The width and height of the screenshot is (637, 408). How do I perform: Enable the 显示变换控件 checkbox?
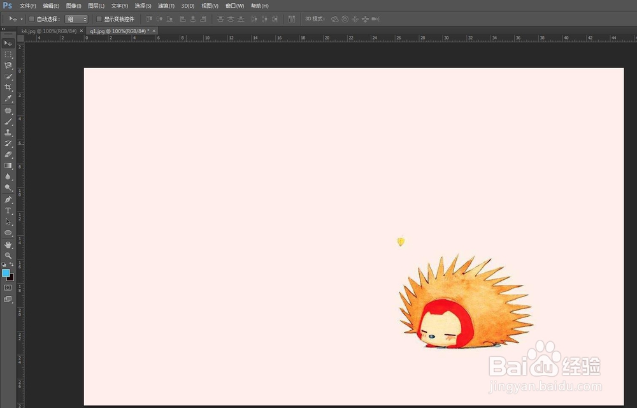click(x=99, y=19)
